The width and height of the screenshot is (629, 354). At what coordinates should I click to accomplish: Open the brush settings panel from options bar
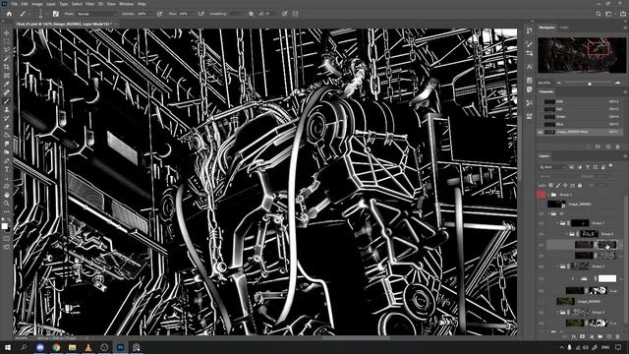[56, 14]
